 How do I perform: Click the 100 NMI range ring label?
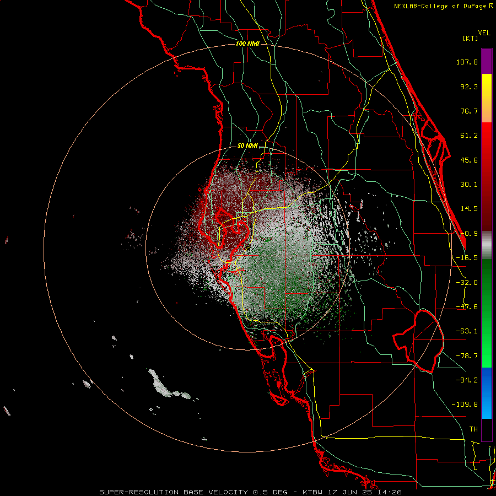point(247,44)
